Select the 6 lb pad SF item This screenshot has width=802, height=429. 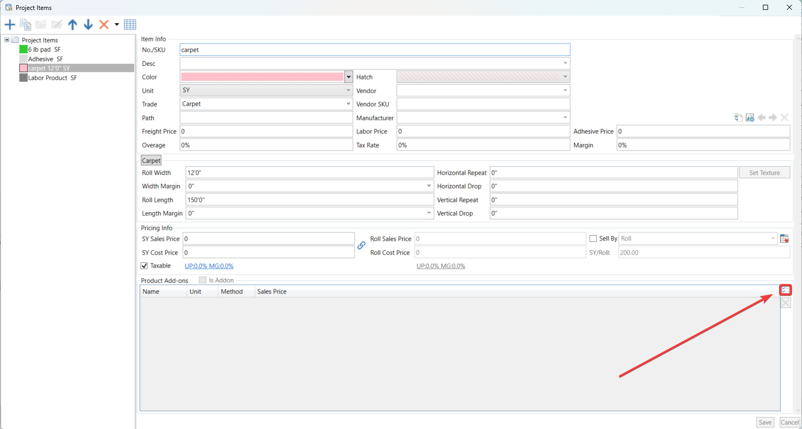click(x=44, y=50)
